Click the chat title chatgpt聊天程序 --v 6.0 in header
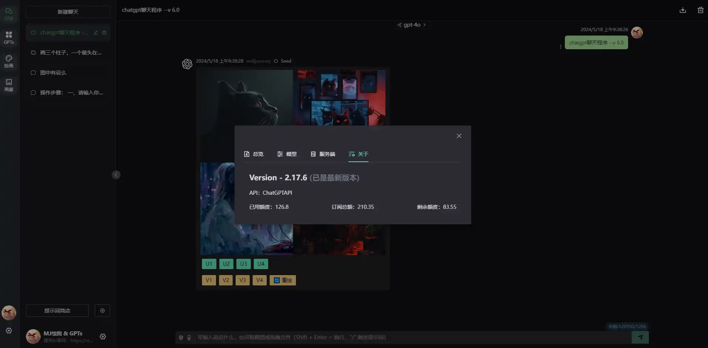The height and width of the screenshot is (348, 708). [151, 10]
